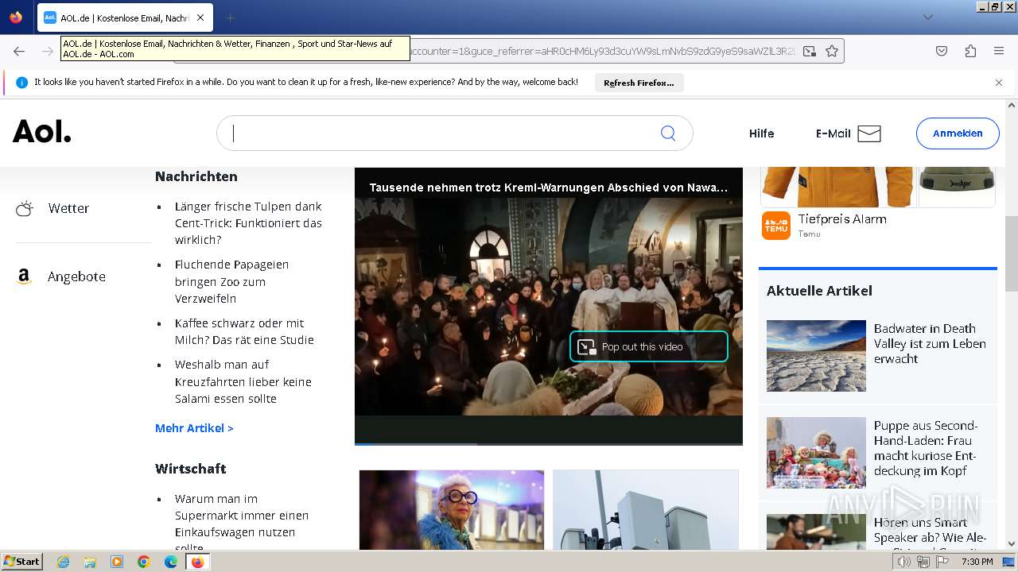Dismiss the Refresh Firefox notification bar

tap(999, 83)
